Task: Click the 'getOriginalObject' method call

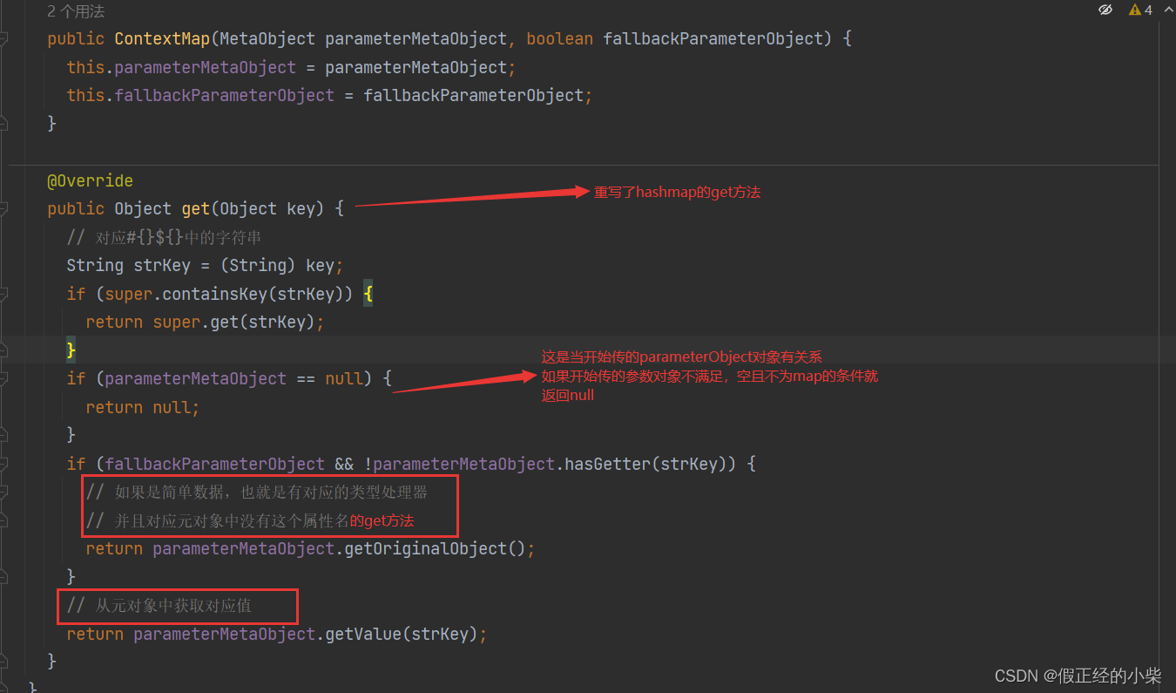Action: point(426,549)
